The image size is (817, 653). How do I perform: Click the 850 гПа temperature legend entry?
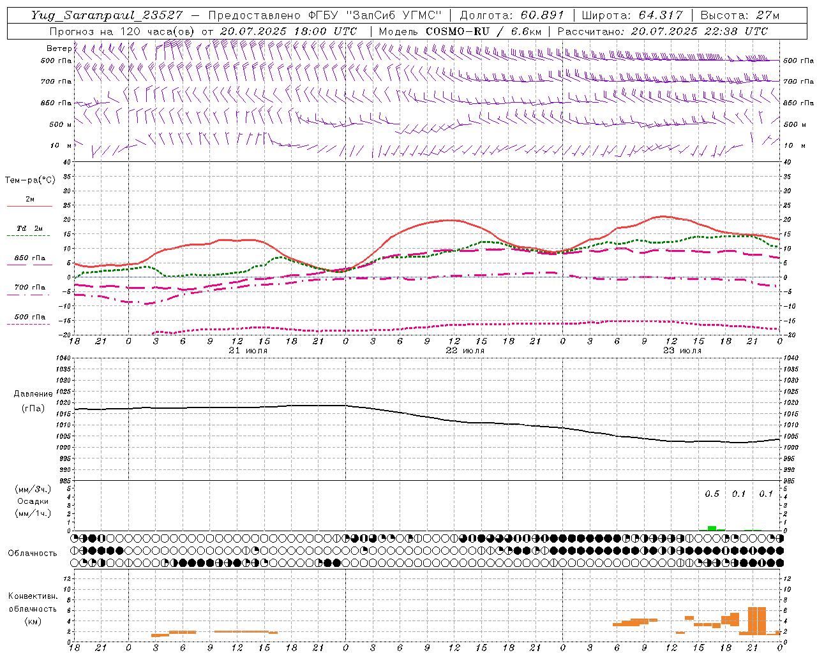click(x=29, y=258)
